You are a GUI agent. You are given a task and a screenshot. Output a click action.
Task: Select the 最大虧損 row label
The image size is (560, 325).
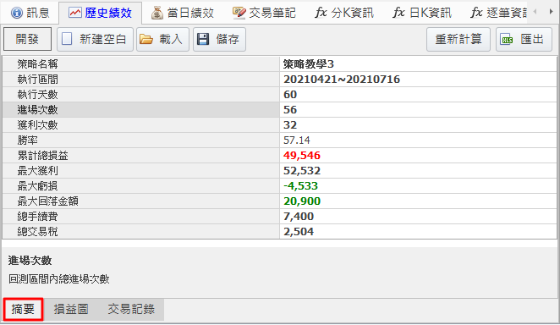click(x=37, y=186)
